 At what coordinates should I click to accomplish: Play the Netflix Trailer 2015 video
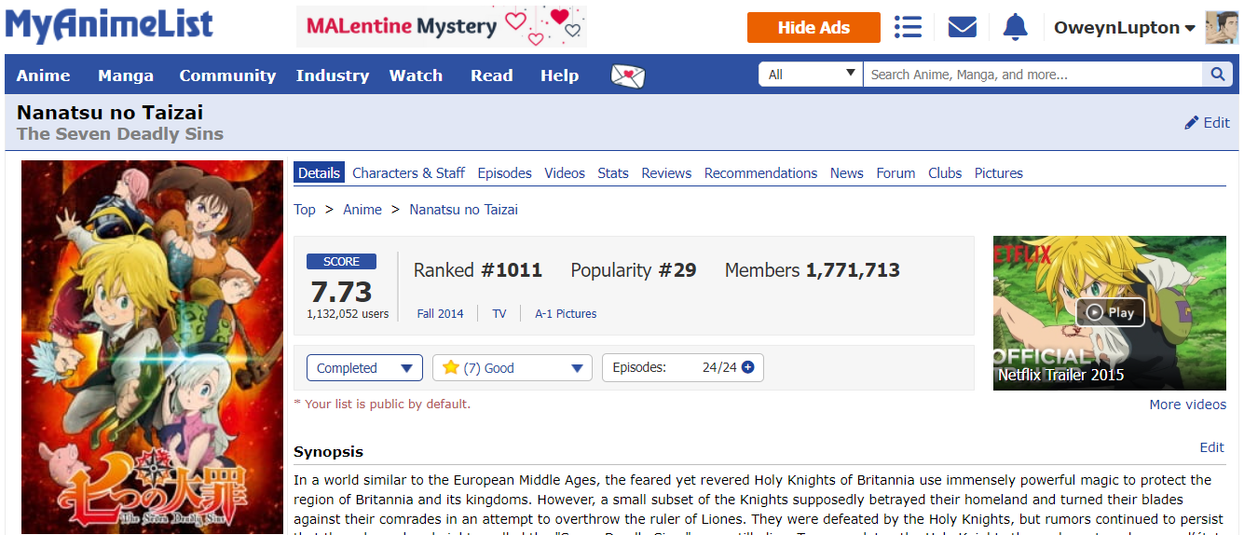point(1110,312)
